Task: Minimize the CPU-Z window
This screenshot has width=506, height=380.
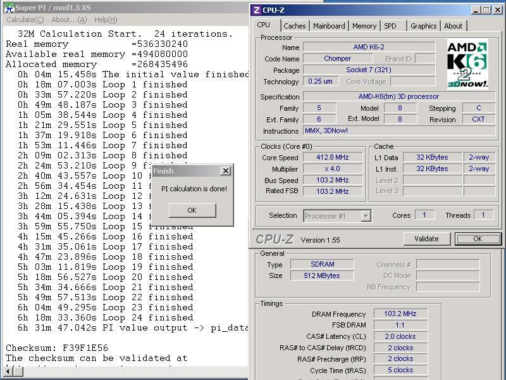Action: point(475,10)
